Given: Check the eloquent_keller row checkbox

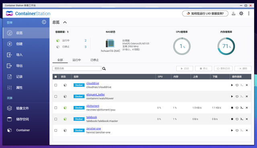Looking at the screenshot, I should [56, 96].
